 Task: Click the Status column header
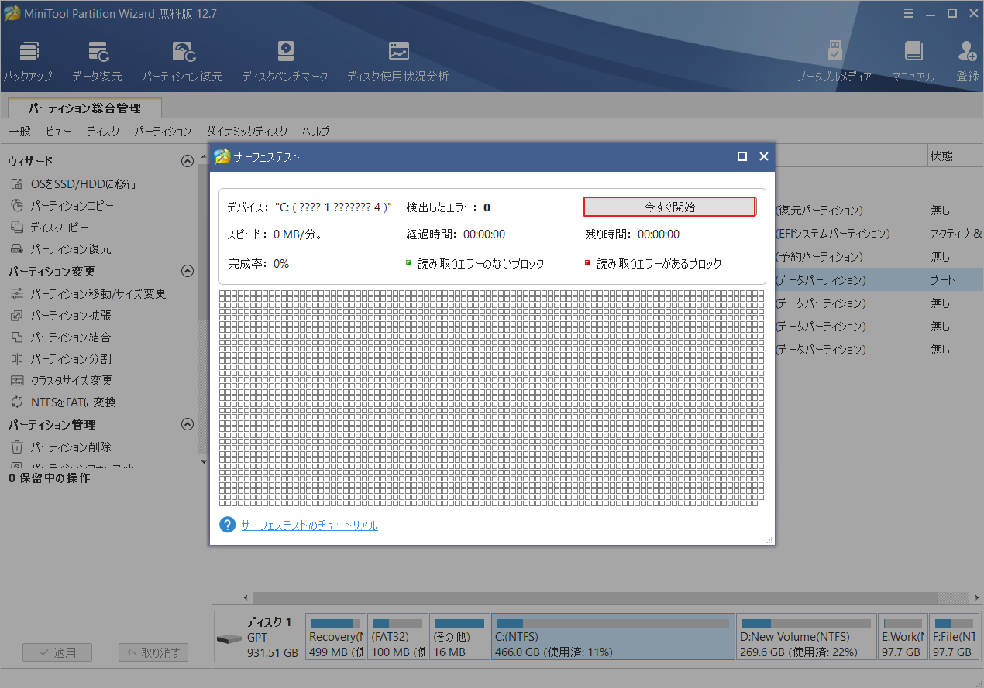955,156
